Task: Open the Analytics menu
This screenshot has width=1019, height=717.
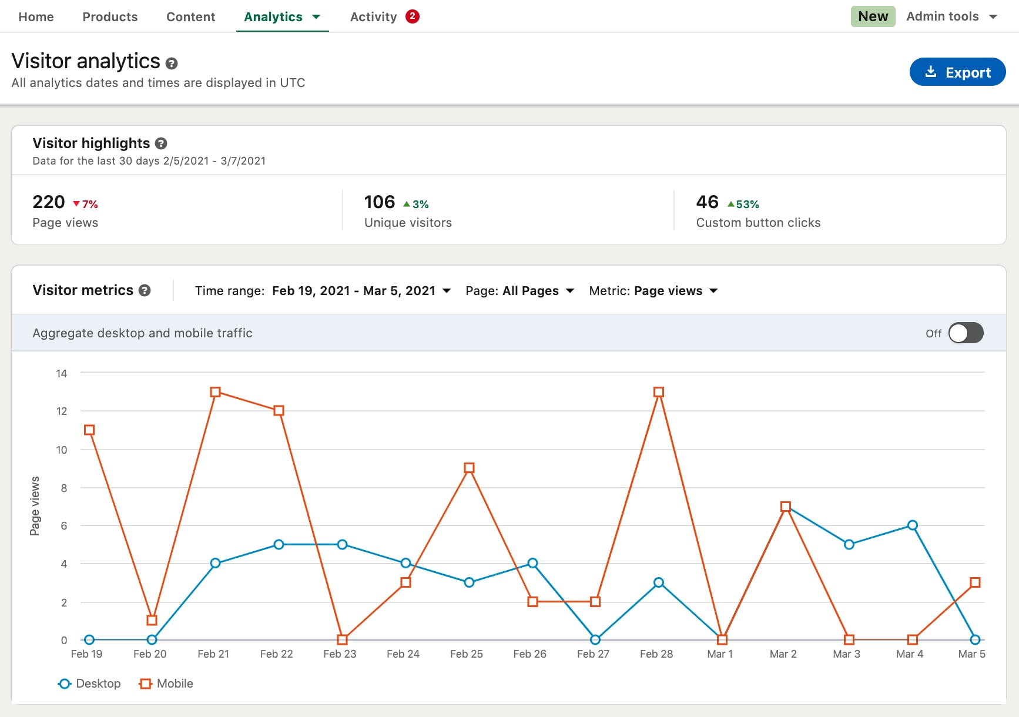Action: pyautogui.click(x=281, y=16)
